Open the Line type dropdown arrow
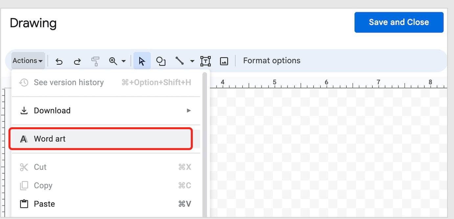 pos(192,61)
